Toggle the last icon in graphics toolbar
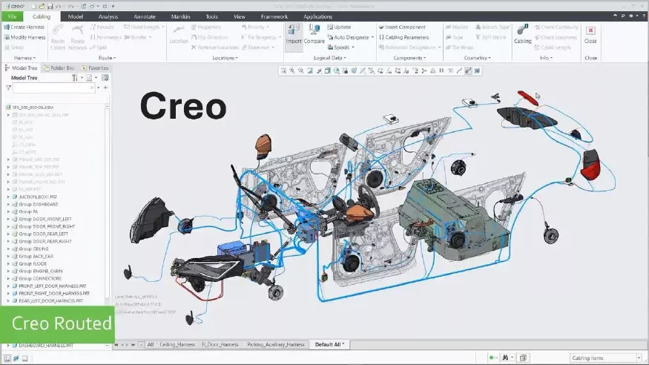The width and height of the screenshot is (649, 365). click(477, 70)
